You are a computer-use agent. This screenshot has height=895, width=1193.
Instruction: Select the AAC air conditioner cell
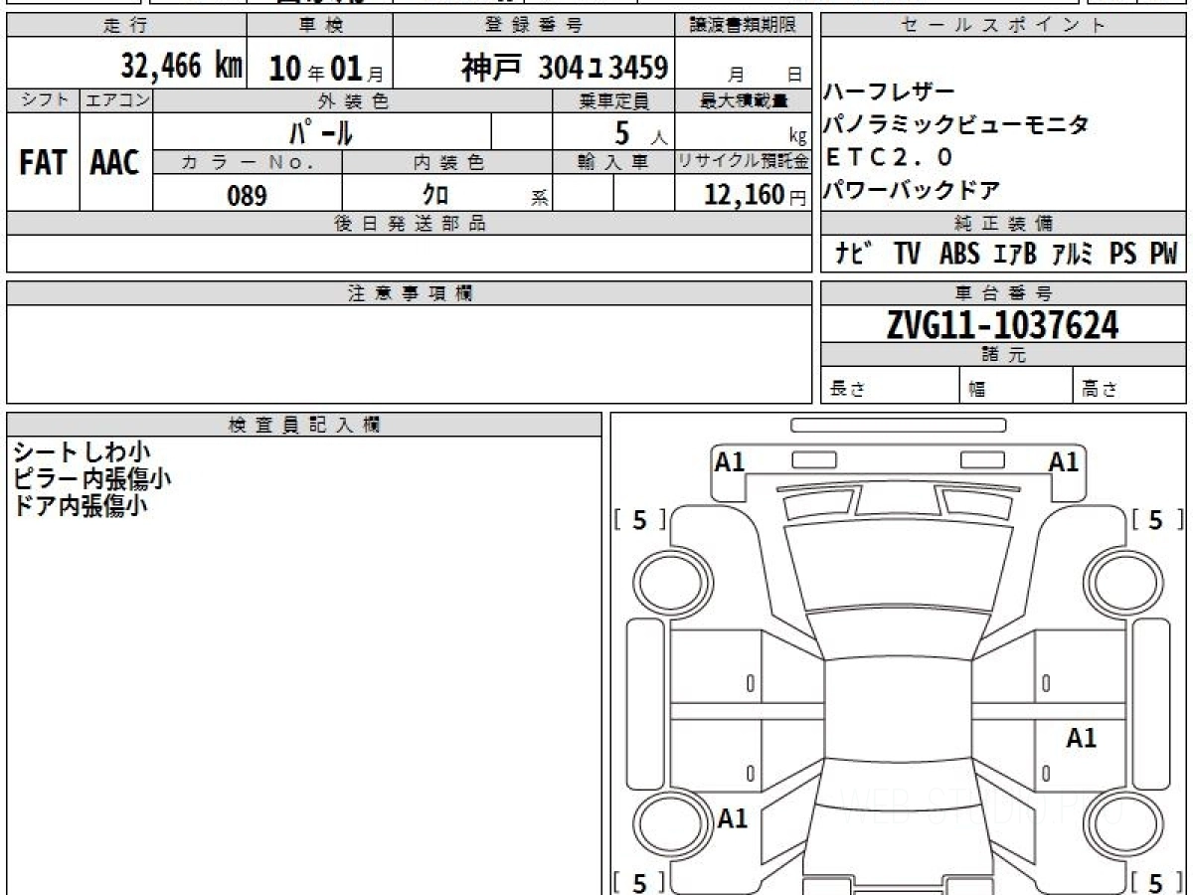(x=115, y=163)
